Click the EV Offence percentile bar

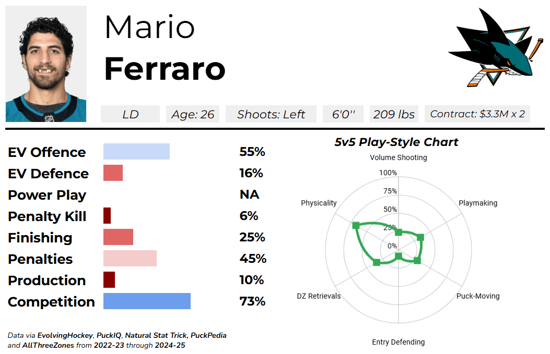point(136,152)
